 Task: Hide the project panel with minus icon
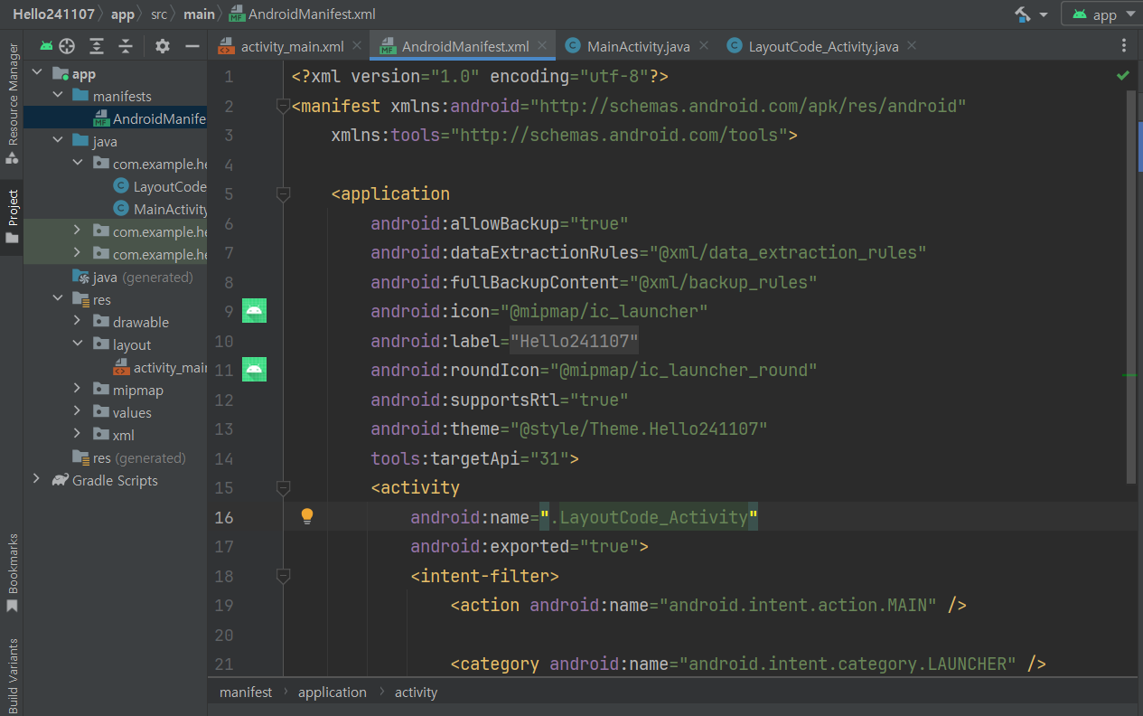pyautogui.click(x=192, y=46)
